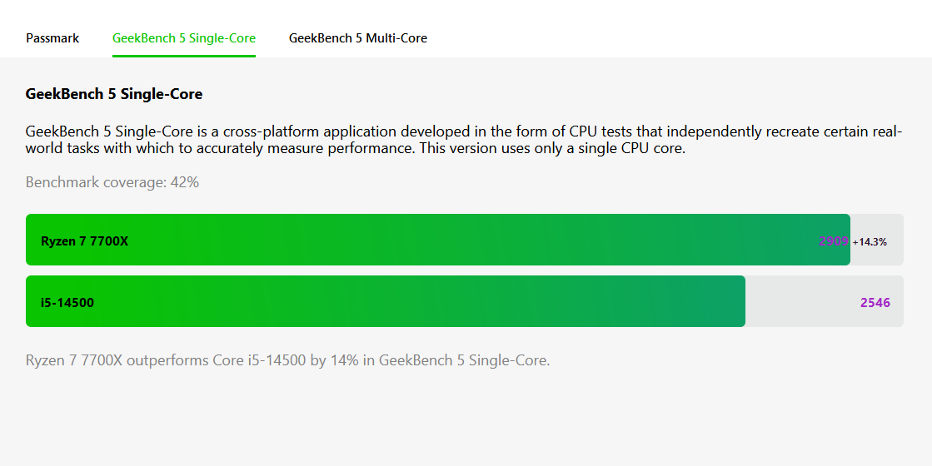The image size is (932, 466).
Task: Click the bold GeekBench 5 Single-Core heading
Action: [114, 94]
